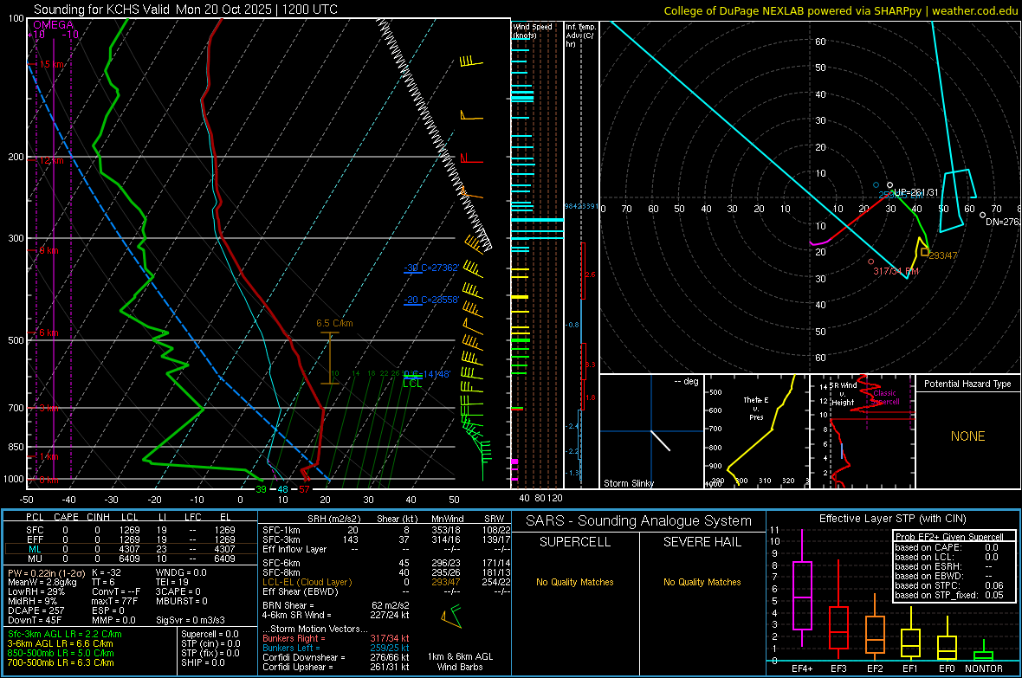Click the PW = 0.22in value

coord(46,572)
